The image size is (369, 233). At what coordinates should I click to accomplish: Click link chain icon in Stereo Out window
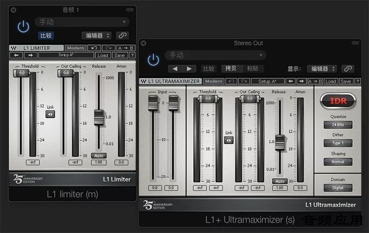click(x=348, y=69)
